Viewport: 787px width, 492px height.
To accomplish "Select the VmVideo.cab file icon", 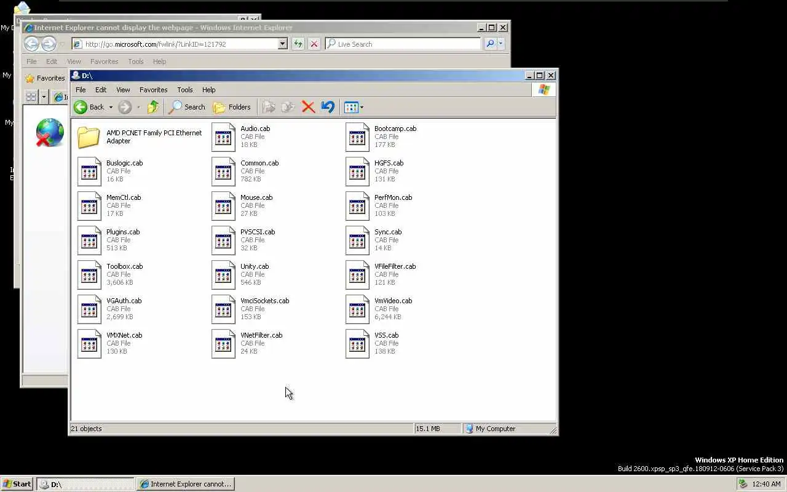I will [357, 309].
